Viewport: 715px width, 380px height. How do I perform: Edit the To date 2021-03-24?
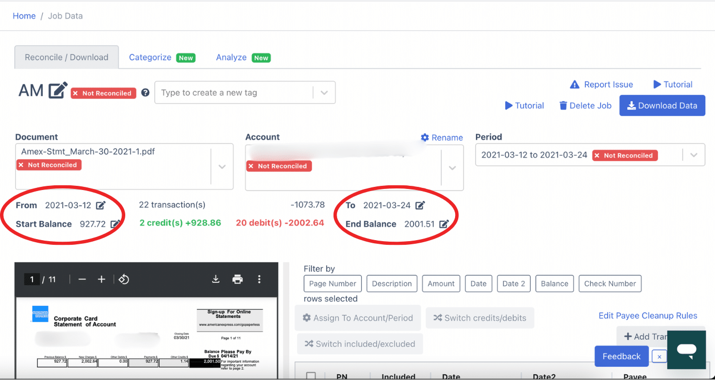[420, 205]
